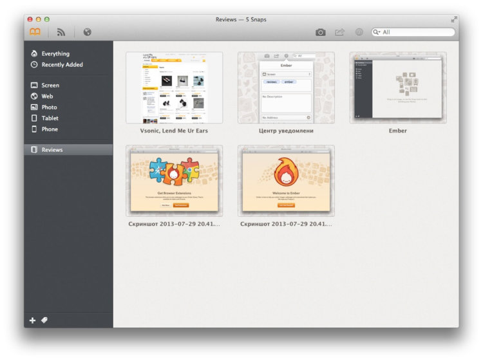Click the Web globe sidebar icon
The image size is (483, 361).
click(34, 97)
